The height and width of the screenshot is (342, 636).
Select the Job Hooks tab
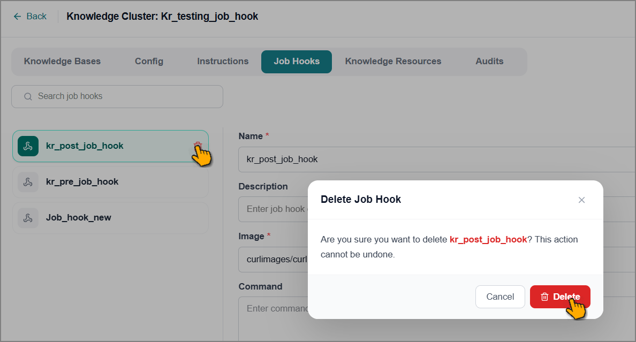coord(297,62)
